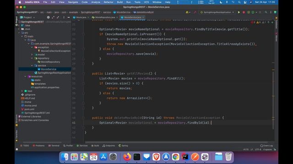This screenshot has height=164, width=293.
Task: Click the Structure tool window side button
Action: (16, 120)
